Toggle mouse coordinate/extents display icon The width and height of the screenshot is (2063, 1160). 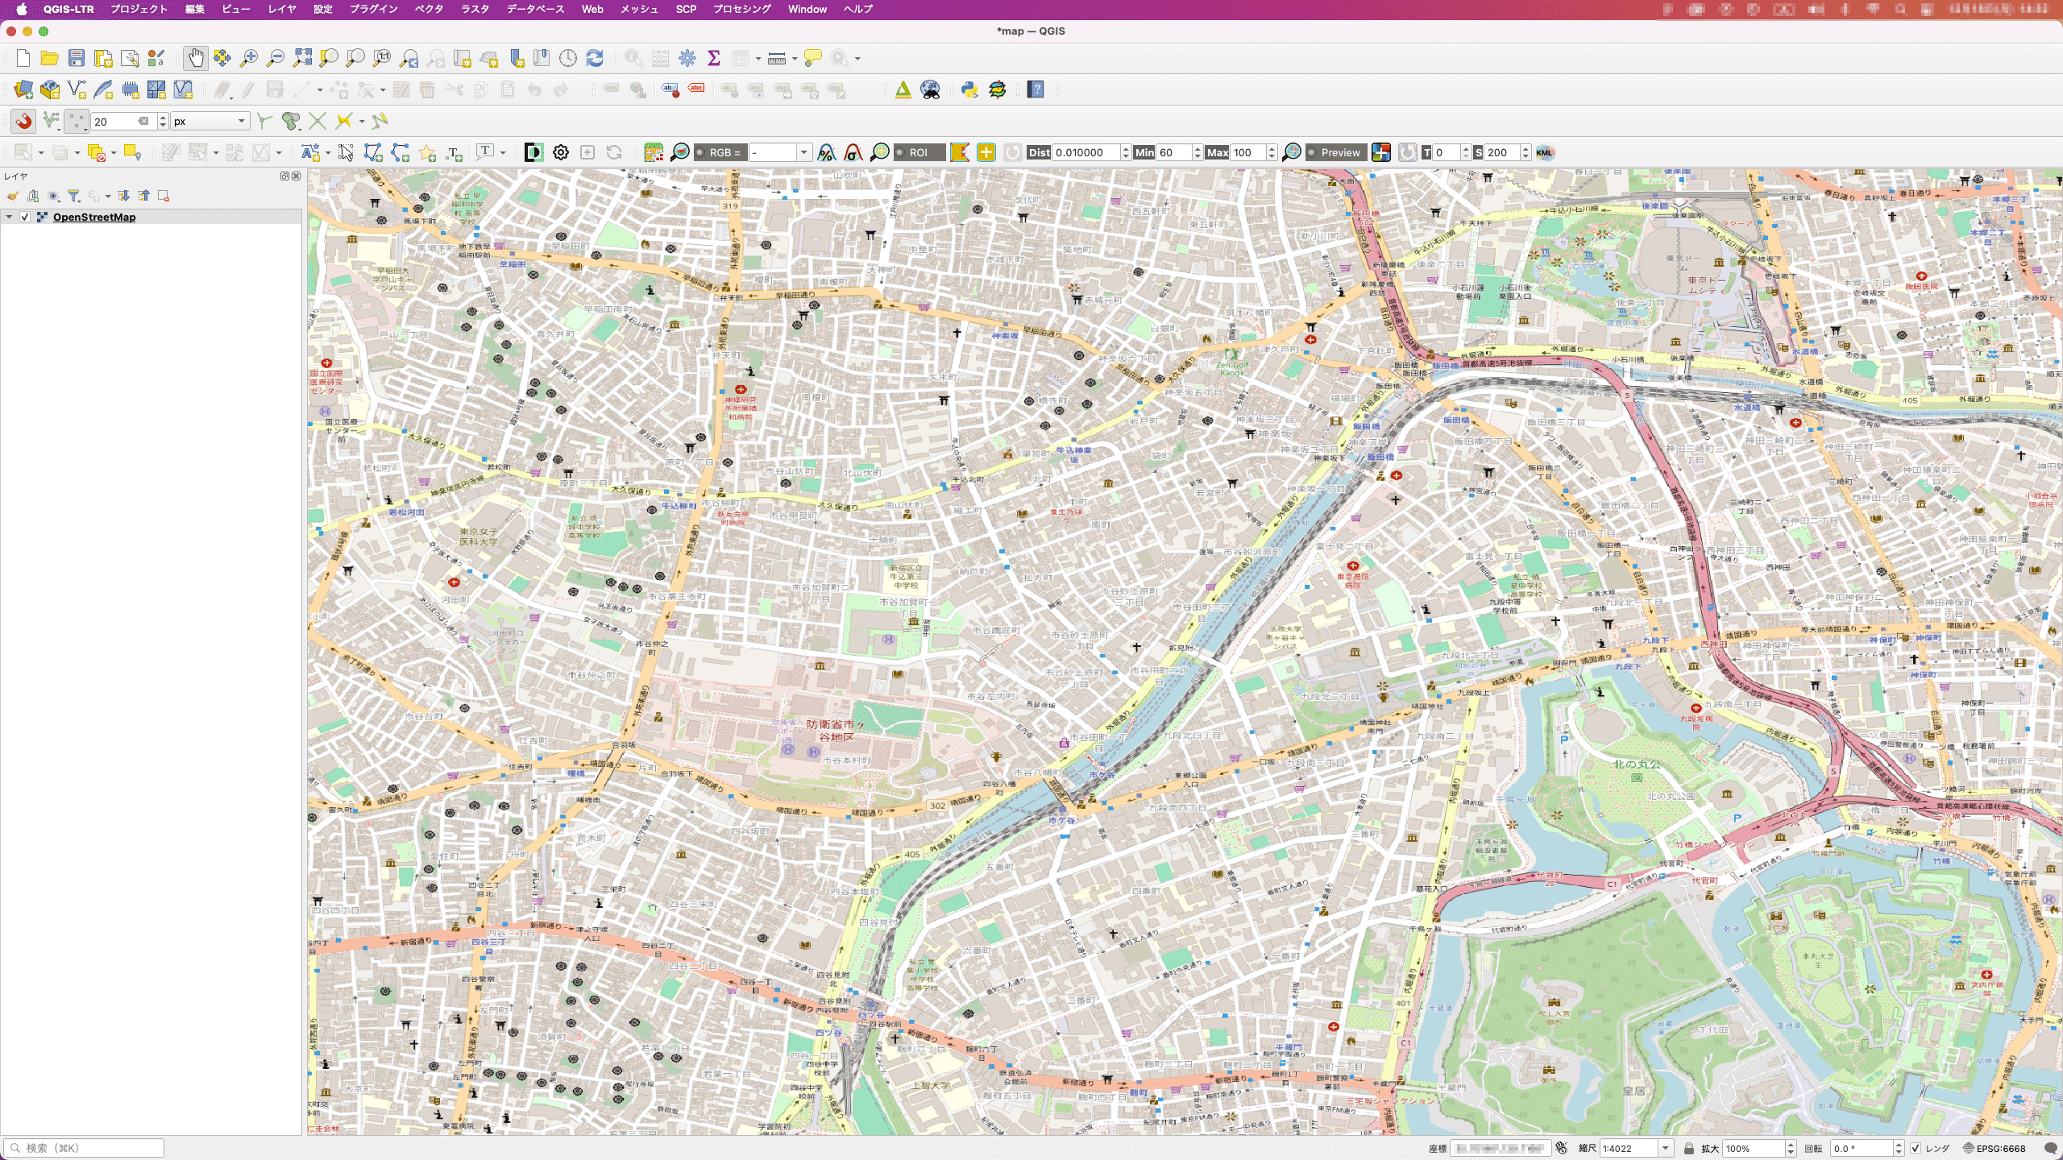click(x=1562, y=1148)
